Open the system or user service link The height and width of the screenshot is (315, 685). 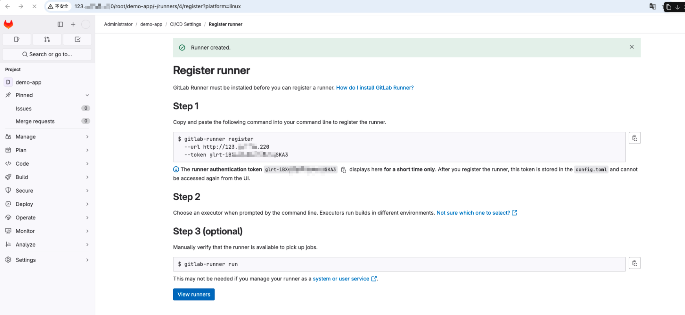[x=345, y=279]
